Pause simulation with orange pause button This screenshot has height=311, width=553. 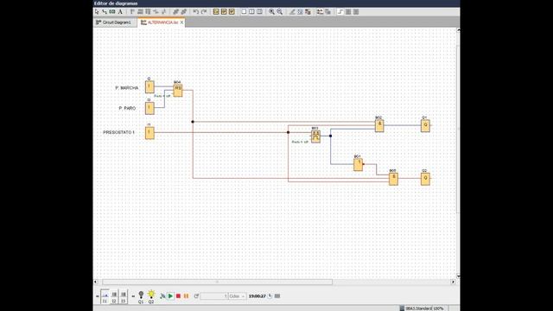187,296
